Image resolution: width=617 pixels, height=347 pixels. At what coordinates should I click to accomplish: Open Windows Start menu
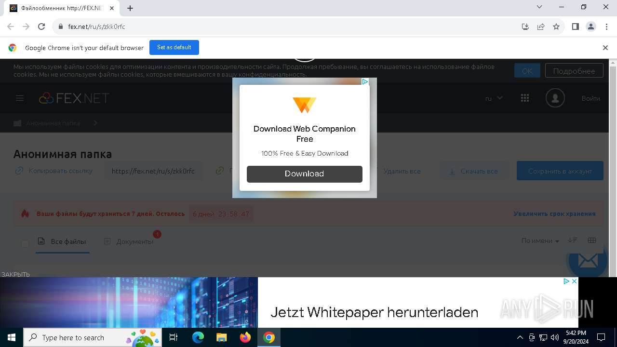tap(12, 337)
